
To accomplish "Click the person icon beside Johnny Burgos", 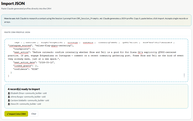I will pos(9,97).
